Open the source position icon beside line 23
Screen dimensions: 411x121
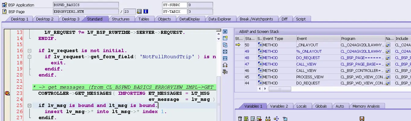coord(139,12)
